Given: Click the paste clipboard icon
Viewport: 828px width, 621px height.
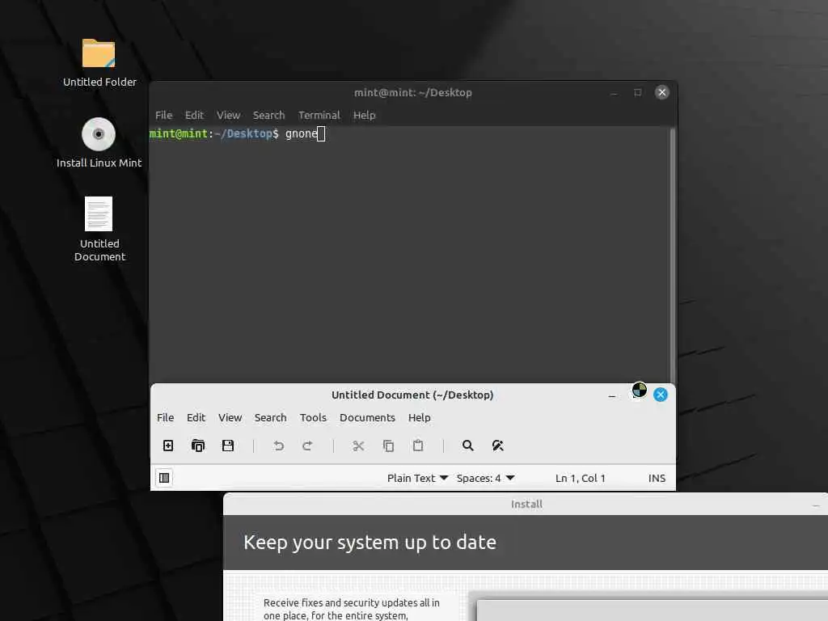Looking at the screenshot, I should 418,446.
